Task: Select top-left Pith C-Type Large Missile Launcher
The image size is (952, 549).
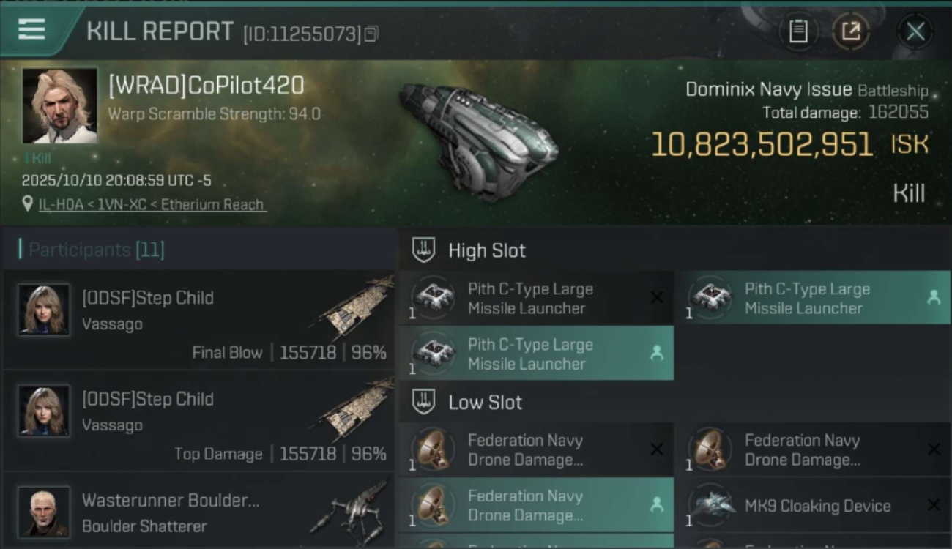Action: 535,299
